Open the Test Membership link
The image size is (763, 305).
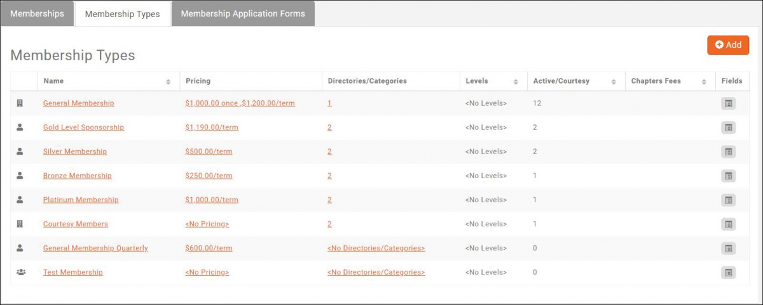[x=72, y=271]
